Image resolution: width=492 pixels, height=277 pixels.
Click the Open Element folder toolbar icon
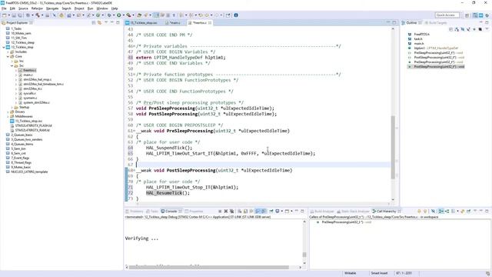point(139,15)
